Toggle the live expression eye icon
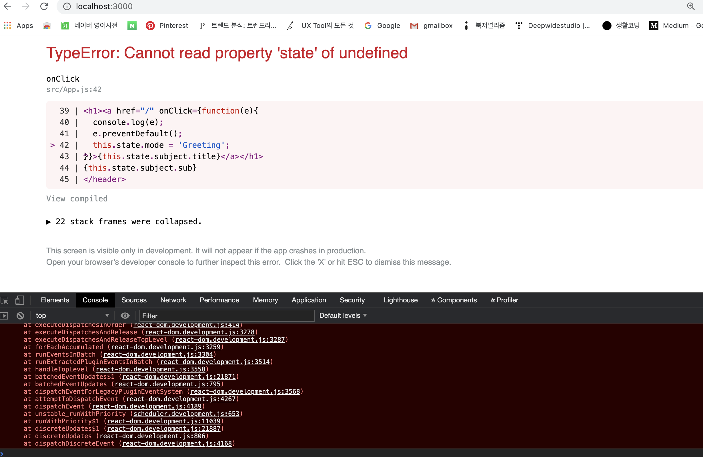The image size is (703, 457). pyautogui.click(x=125, y=316)
